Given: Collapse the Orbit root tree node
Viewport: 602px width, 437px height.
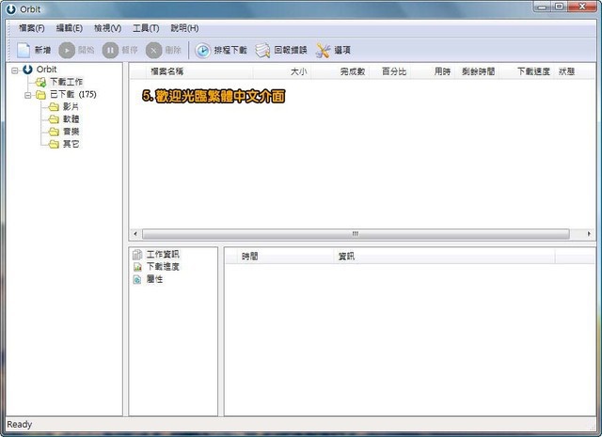Looking at the screenshot, I should point(15,70).
